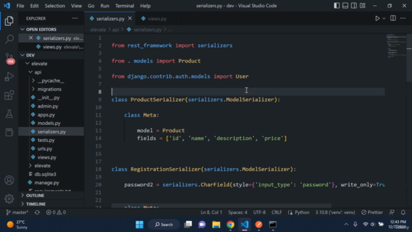Open the Edit menu

click(x=34, y=6)
